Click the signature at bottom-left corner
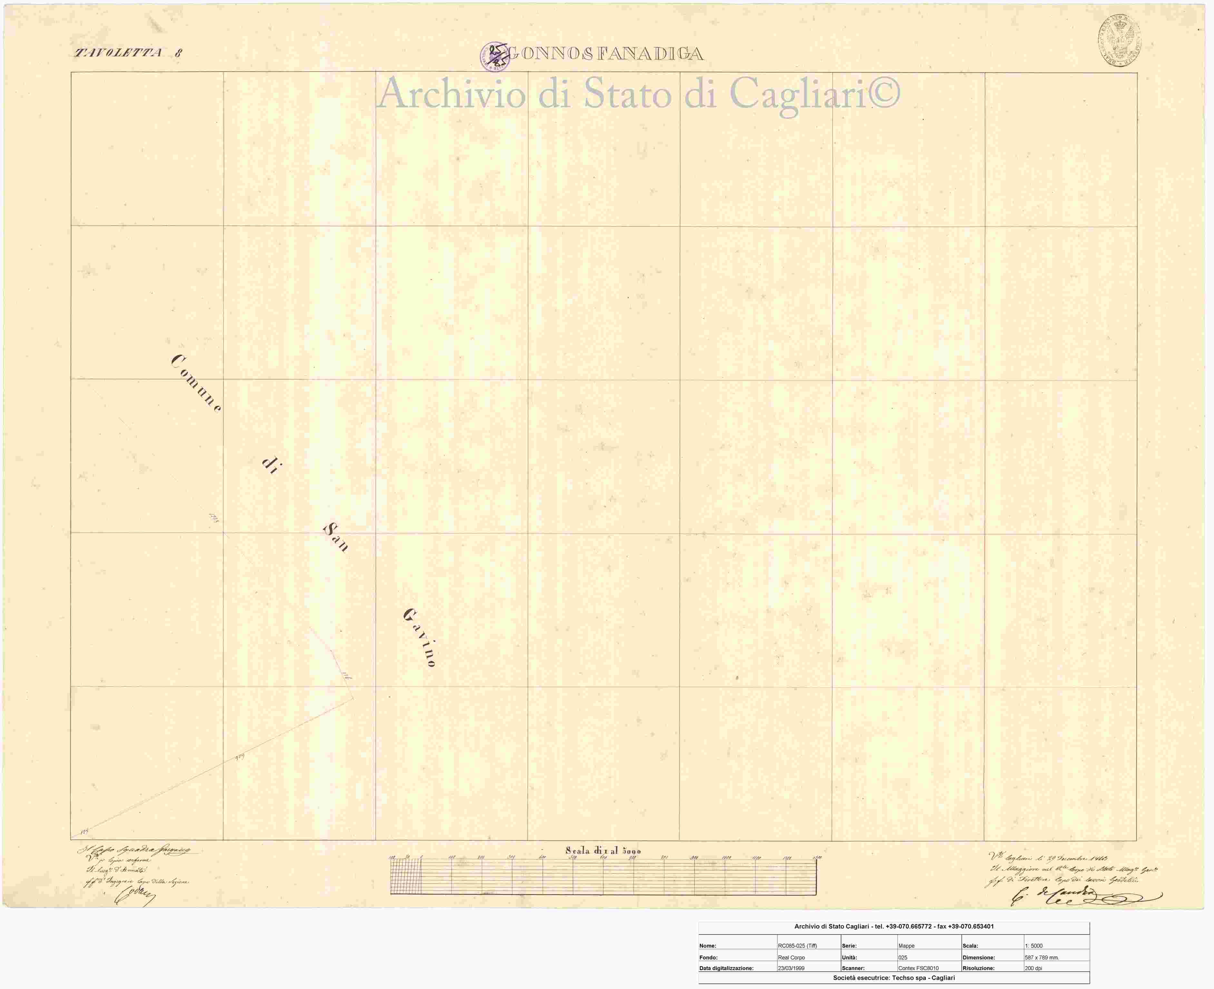Screen dimensions: 1214x989 [134, 896]
